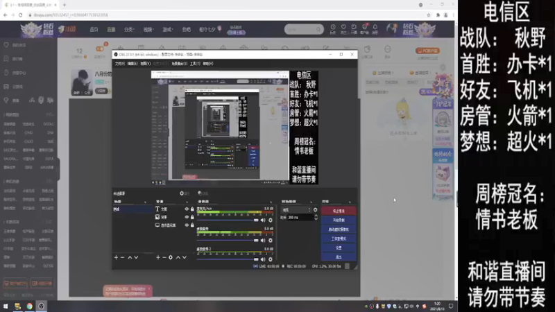Image resolution: width=555 pixels, height=312 pixels.
Task: Open the 编辑(E) menu in OBS
Action: [133, 64]
